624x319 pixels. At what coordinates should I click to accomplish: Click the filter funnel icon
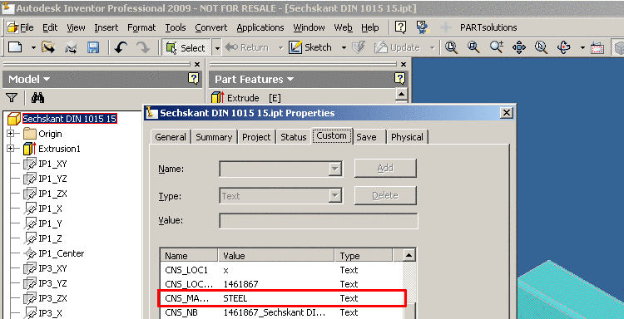(x=12, y=98)
